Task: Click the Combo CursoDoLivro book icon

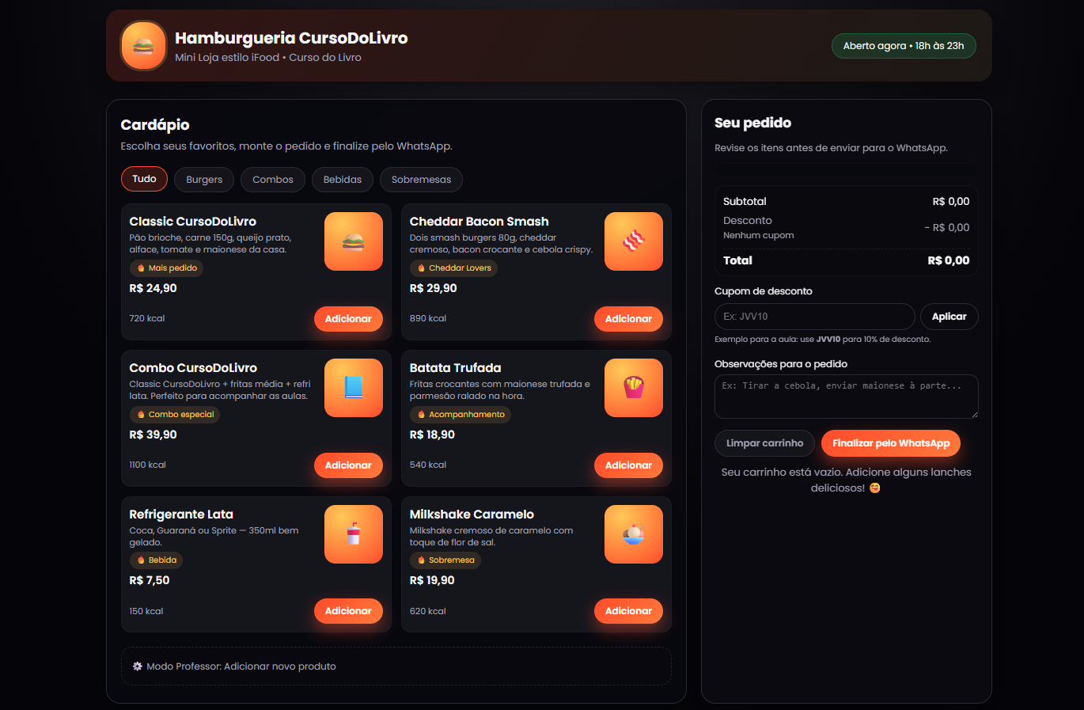Action: 353,388
